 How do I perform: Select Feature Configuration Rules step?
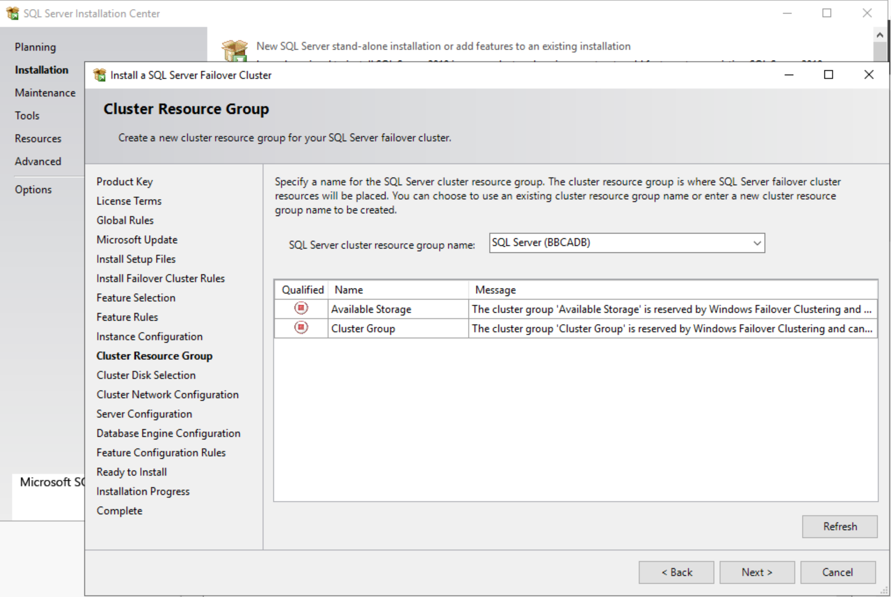(161, 453)
